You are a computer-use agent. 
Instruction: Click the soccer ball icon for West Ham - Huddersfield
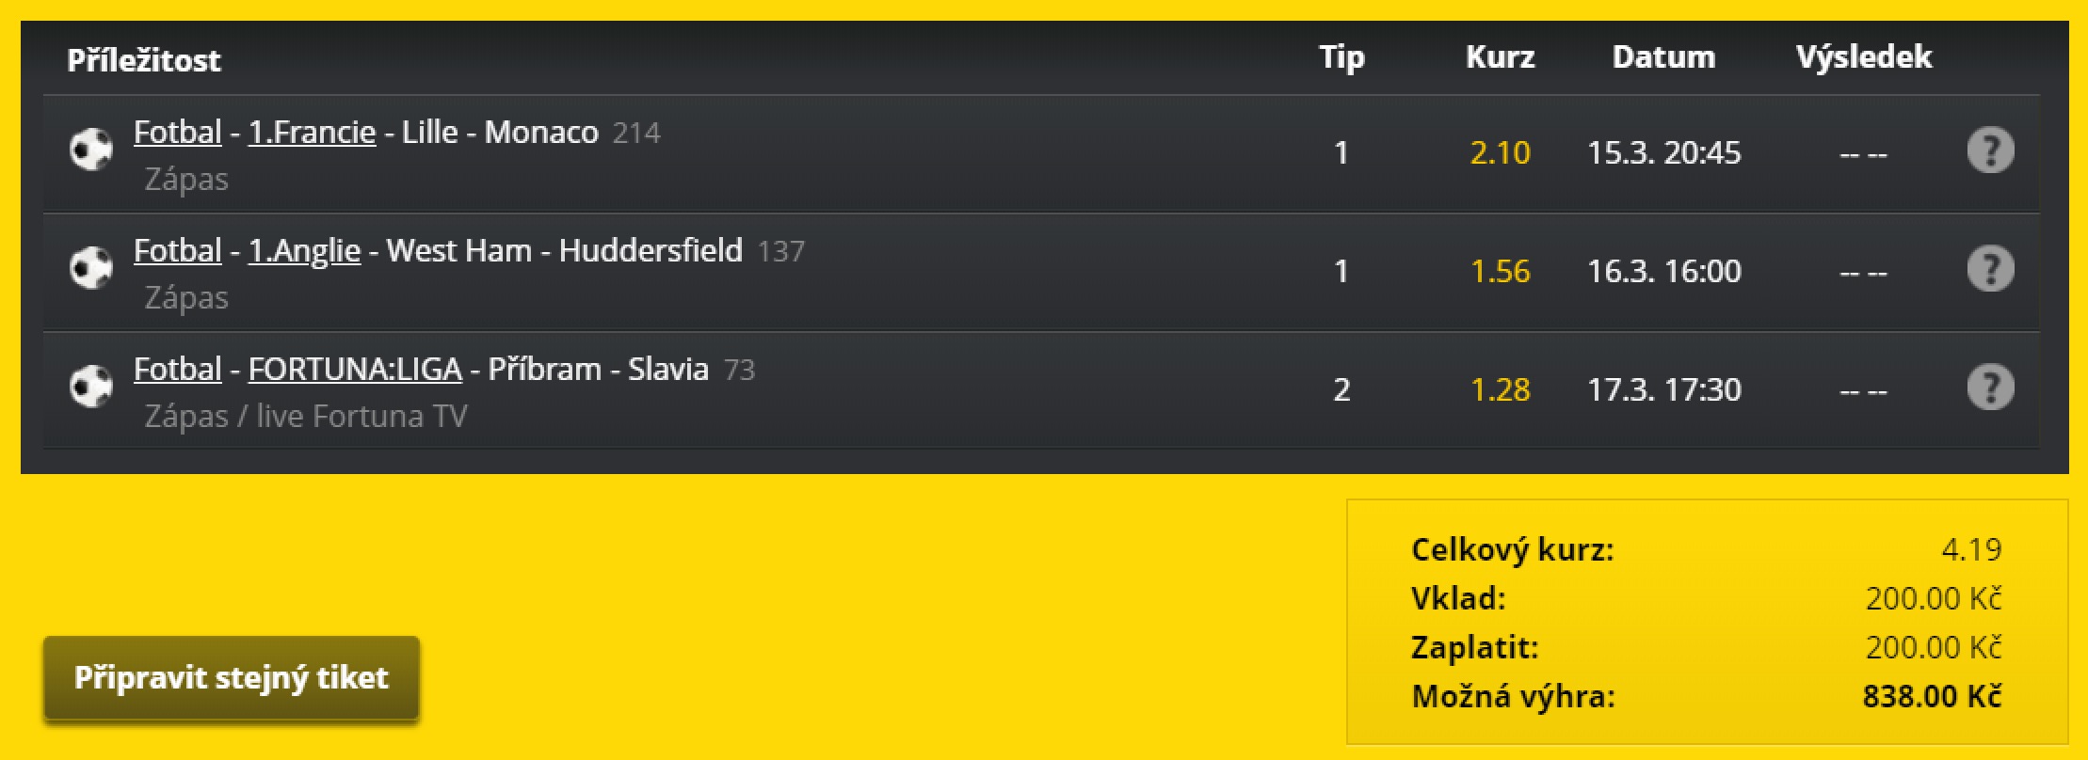pos(91,269)
